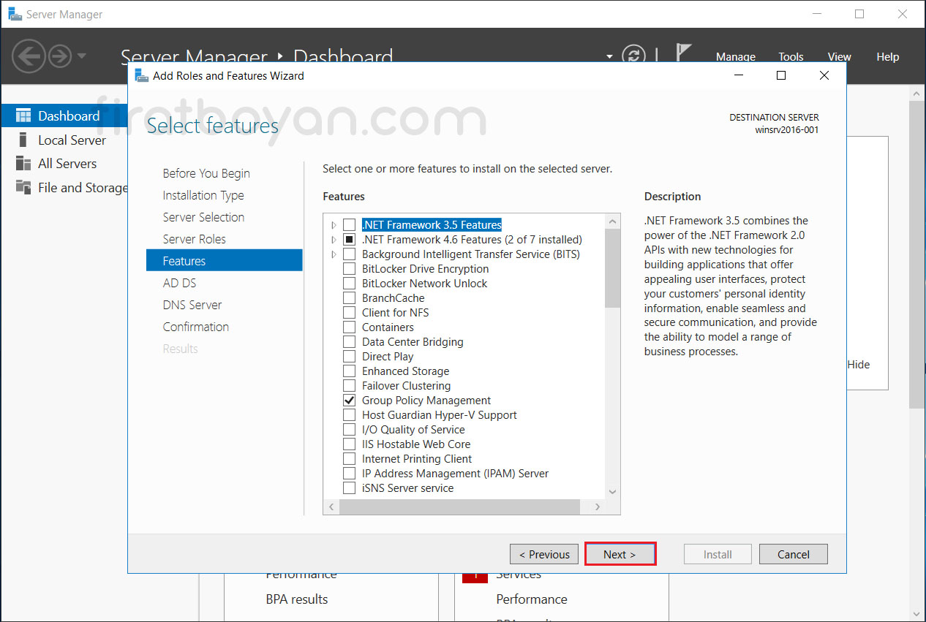This screenshot has height=622, width=926.
Task: Maximize the Add Roles and Features Wizard window
Action: pyautogui.click(x=781, y=75)
